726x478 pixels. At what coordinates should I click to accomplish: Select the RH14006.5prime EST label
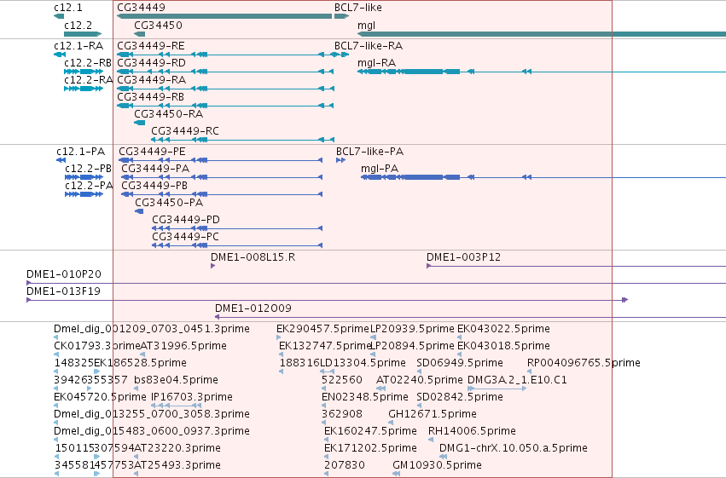472,432
